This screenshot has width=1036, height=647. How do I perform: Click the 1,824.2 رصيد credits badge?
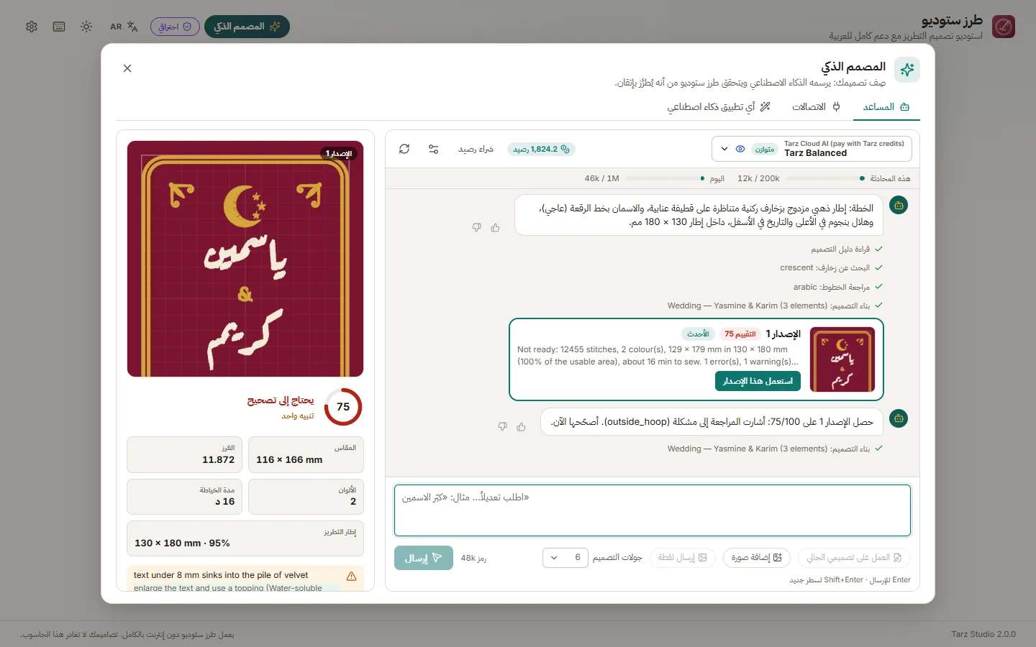(541, 149)
